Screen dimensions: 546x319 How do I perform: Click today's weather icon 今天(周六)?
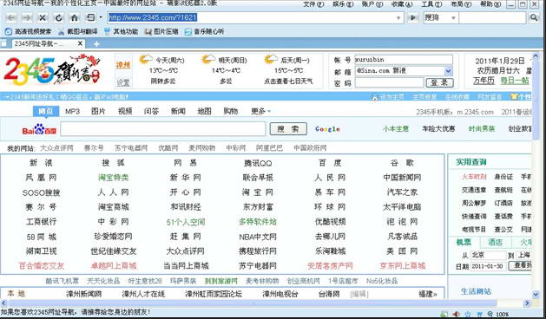(146, 60)
